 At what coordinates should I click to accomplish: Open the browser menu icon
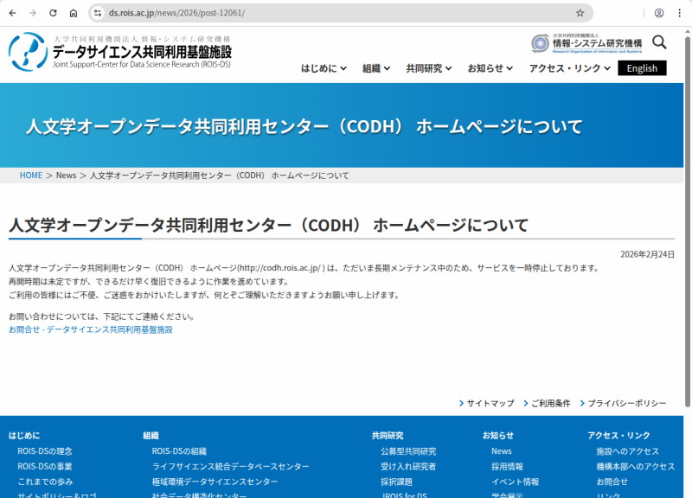(x=679, y=13)
